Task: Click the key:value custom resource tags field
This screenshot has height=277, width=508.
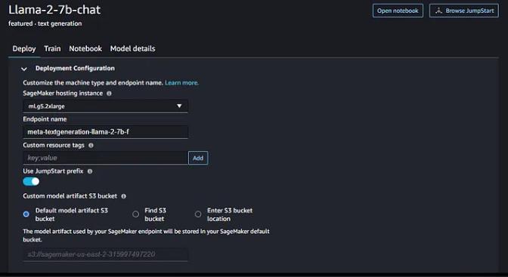Action: (x=105, y=158)
